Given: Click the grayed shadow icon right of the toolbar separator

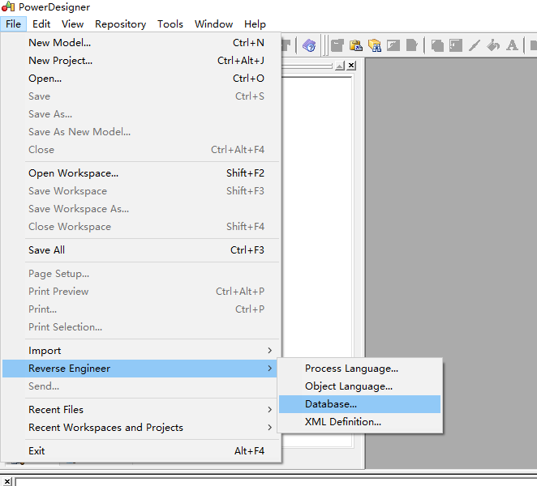Looking at the screenshot, I should pos(437,45).
